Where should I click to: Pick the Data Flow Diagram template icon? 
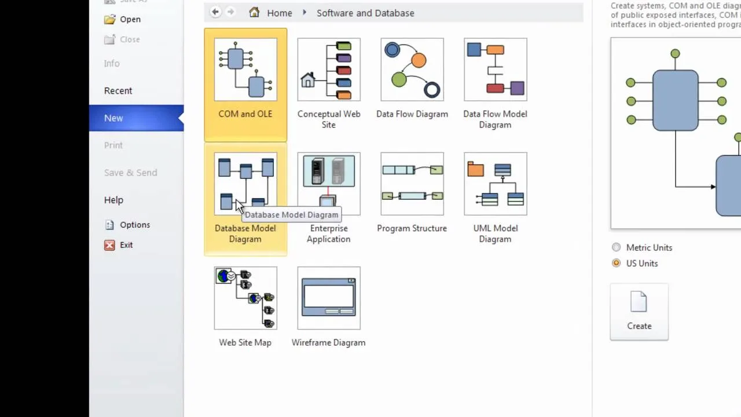point(412,69)
